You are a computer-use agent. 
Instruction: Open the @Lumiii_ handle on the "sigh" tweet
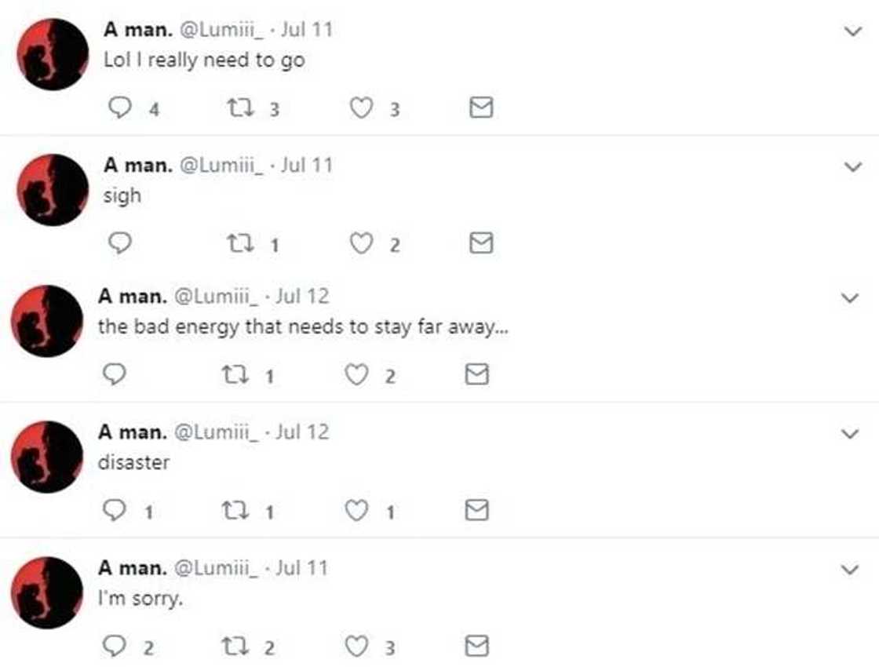tap(223, 166)
